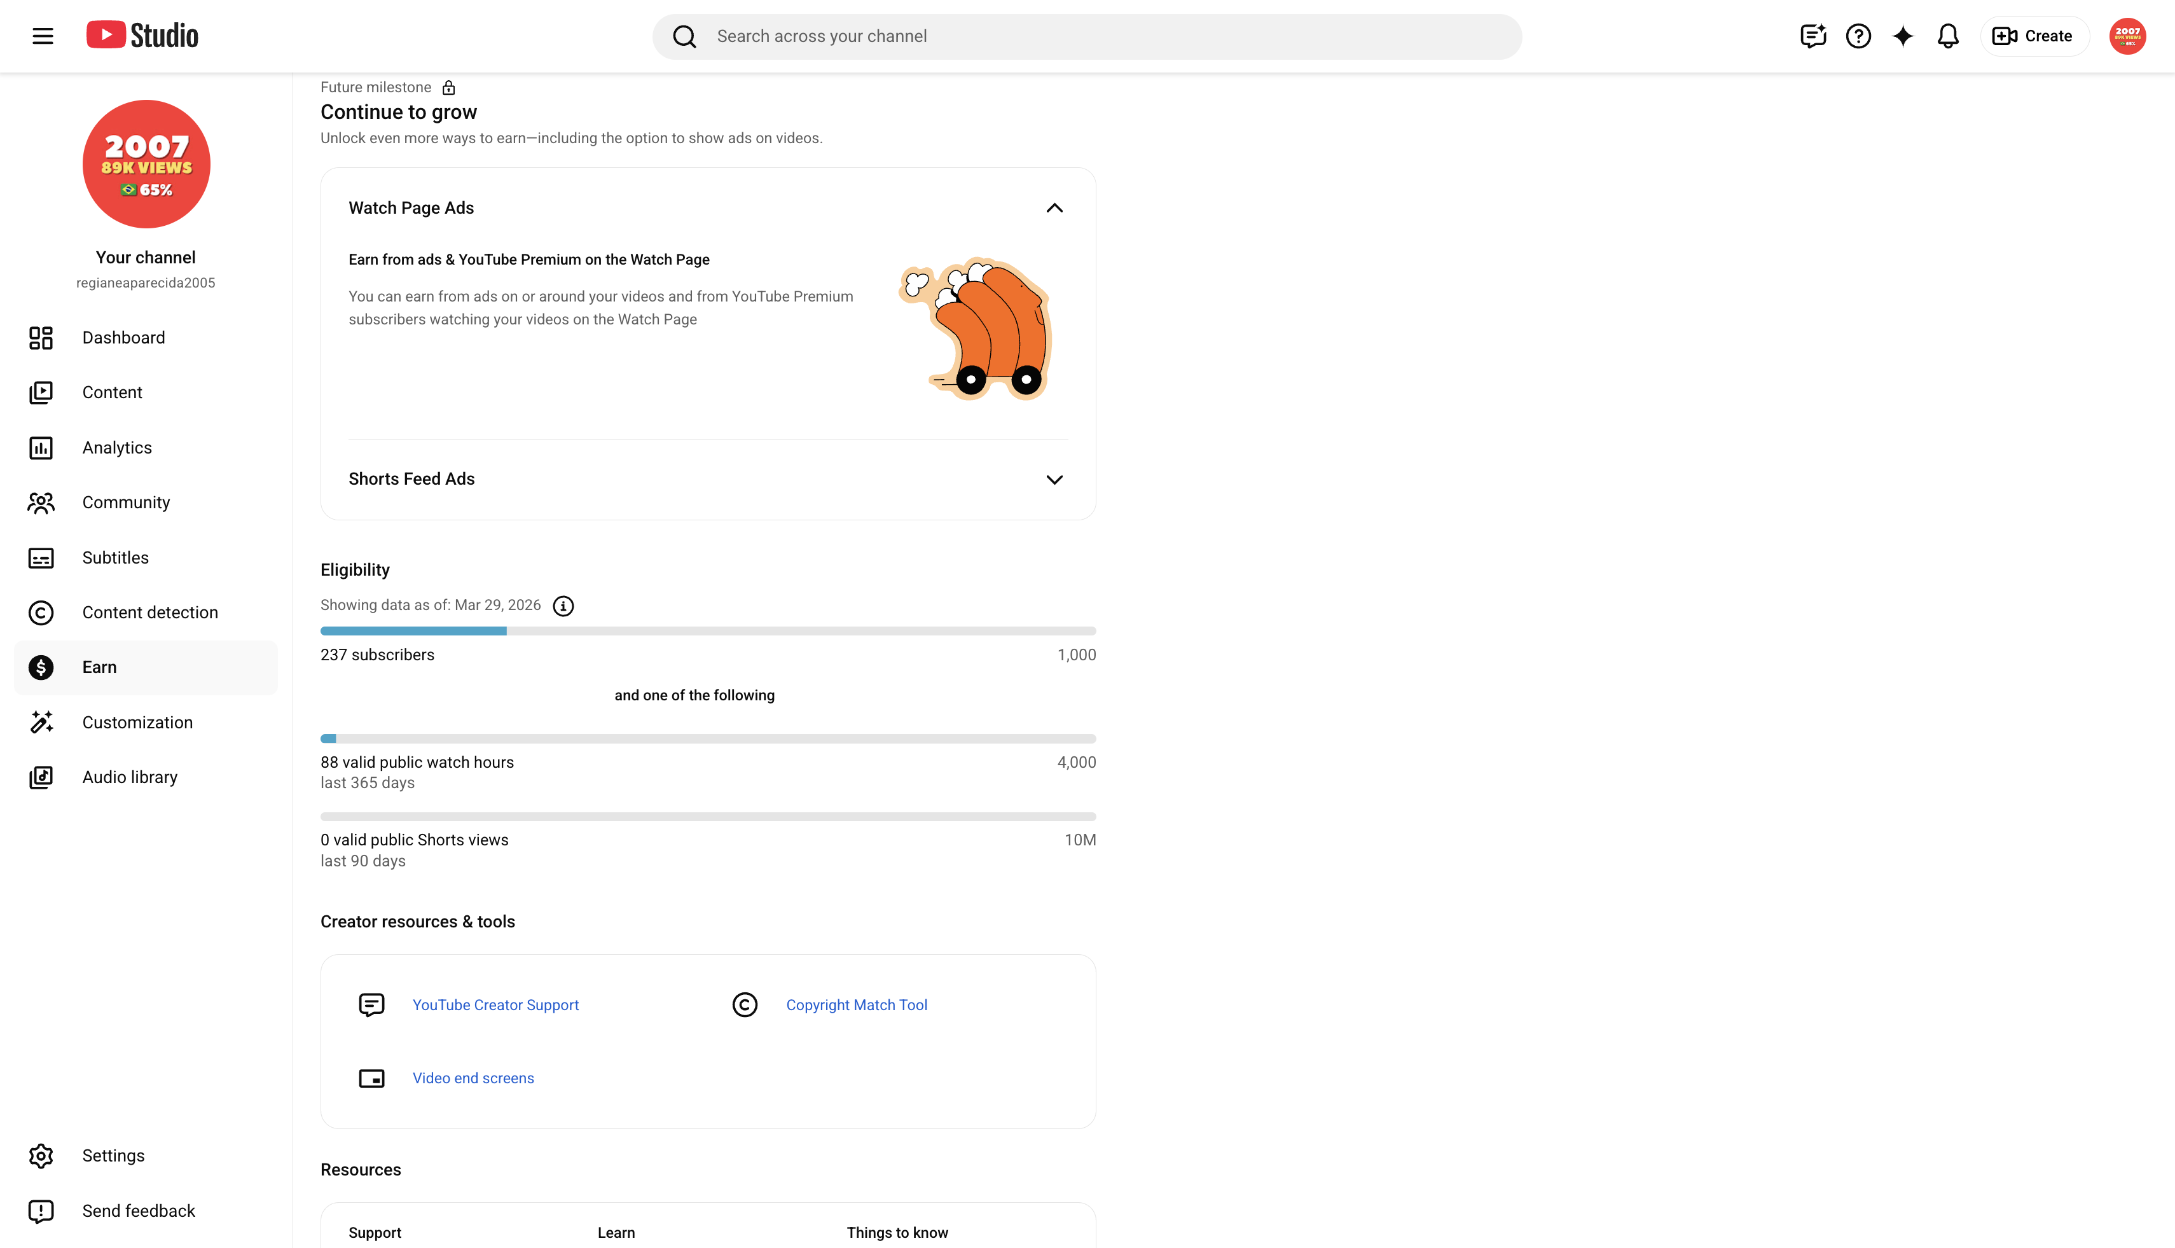
Task: Focus the Search across your channel field
Action: [x=1087, y=36]
